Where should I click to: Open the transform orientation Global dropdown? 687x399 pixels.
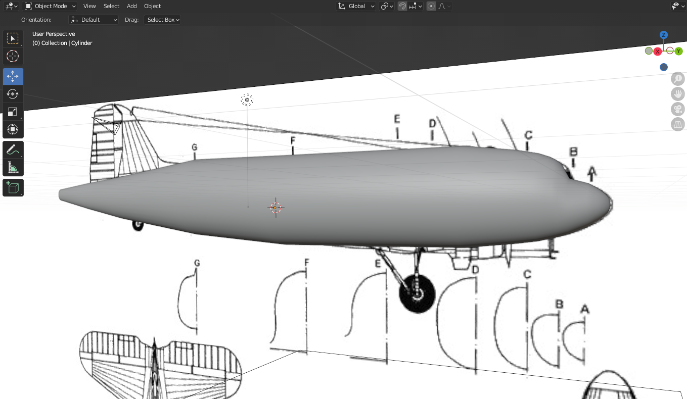pos(355,6)
